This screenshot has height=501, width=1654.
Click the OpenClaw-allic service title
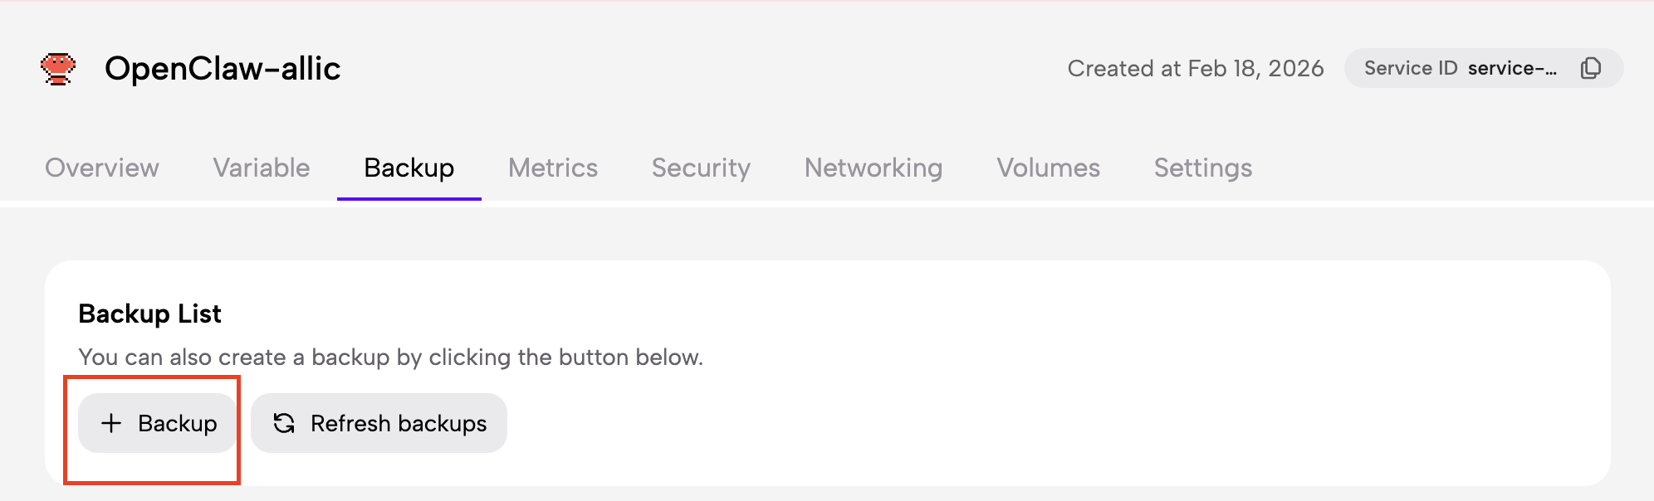point(223,68)
